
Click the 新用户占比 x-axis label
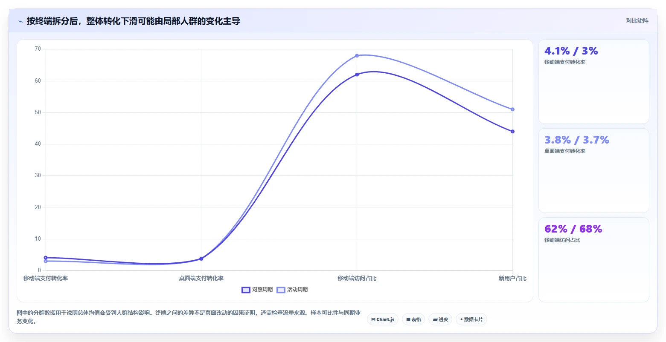point(512,279)
